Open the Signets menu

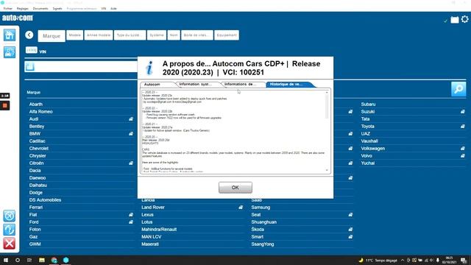click(x=57, y=9)
